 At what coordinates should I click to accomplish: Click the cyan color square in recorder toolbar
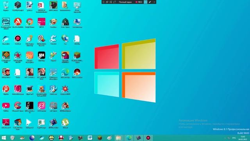tap(145, 2)
